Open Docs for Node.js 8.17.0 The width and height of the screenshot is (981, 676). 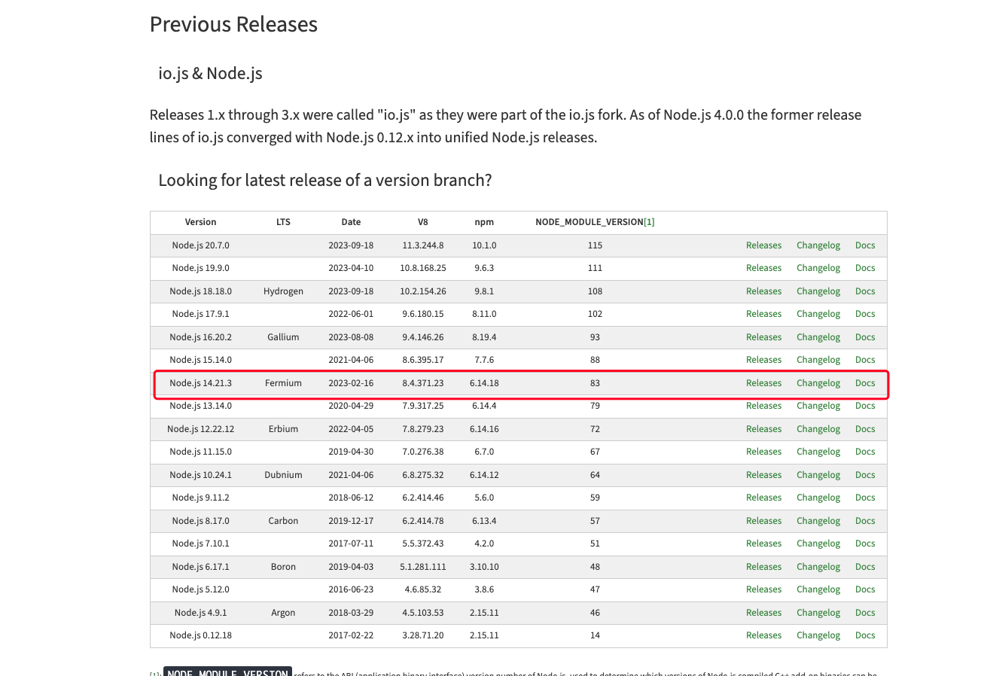(x=865, y=521)
